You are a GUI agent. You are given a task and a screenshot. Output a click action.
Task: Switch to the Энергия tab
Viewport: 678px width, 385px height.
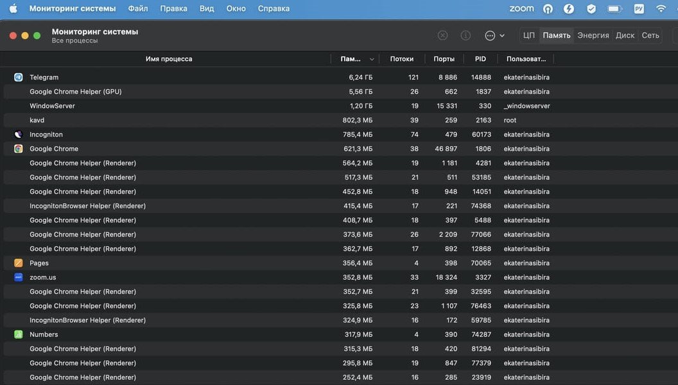point(593,36)
